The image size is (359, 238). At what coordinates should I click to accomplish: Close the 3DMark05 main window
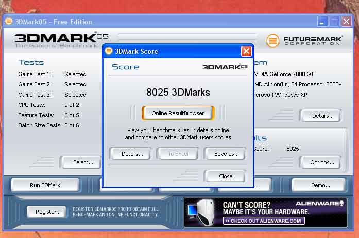click(x=347, y=22)
